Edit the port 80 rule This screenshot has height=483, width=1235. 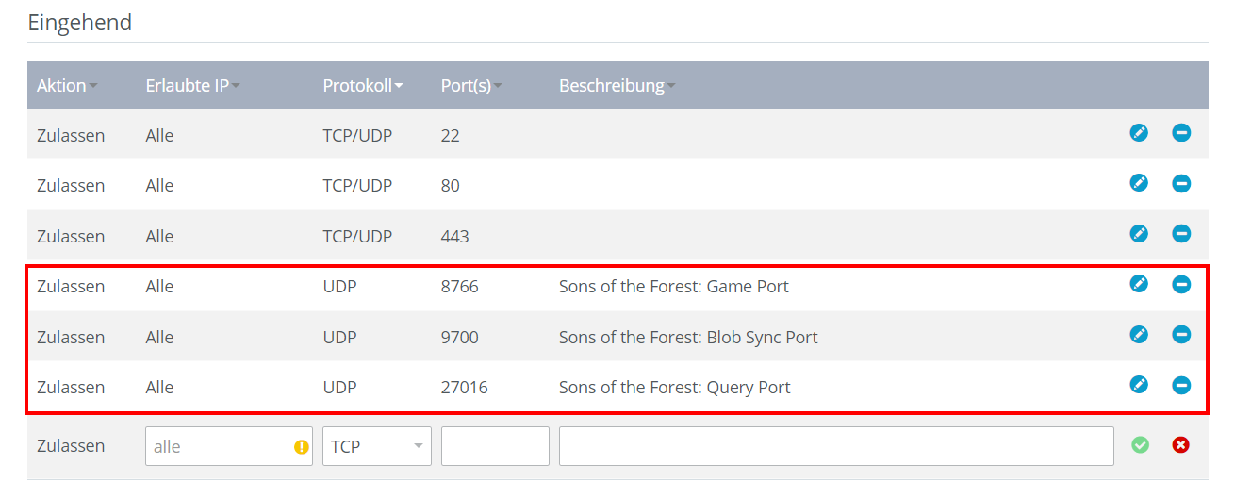pyautogui.click(x=1139, y=183)
